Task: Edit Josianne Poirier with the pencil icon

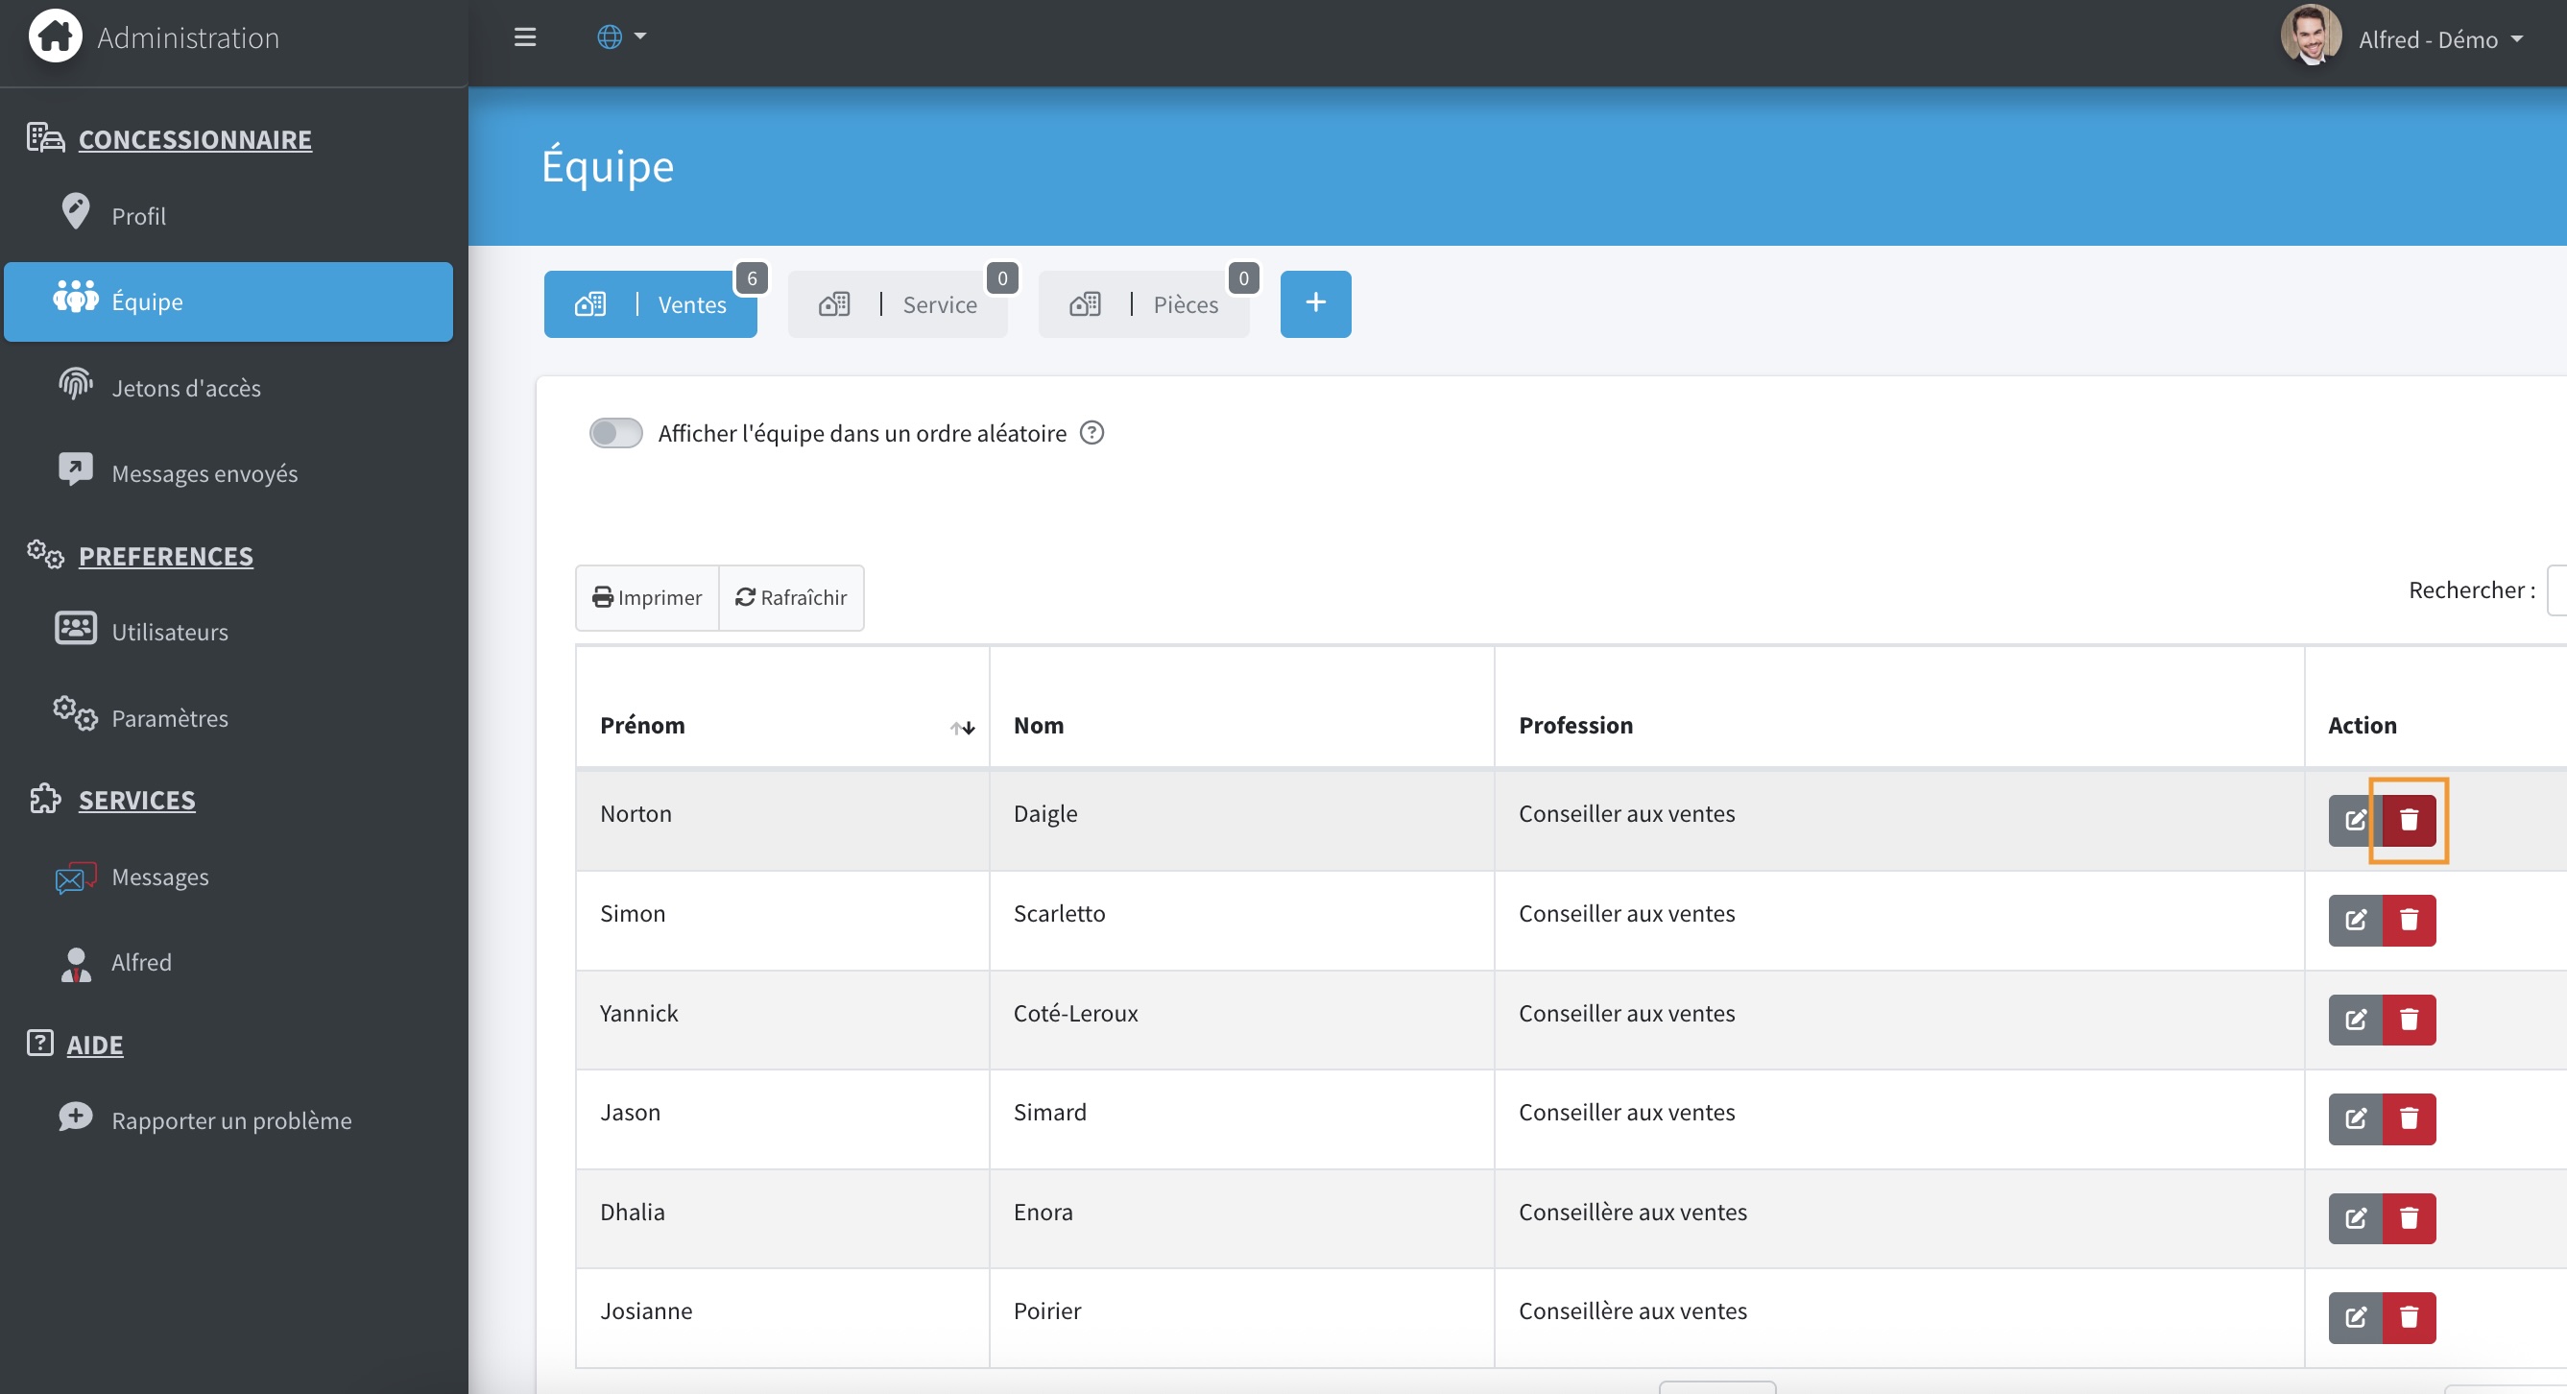Action: tap(2355, 1316)
